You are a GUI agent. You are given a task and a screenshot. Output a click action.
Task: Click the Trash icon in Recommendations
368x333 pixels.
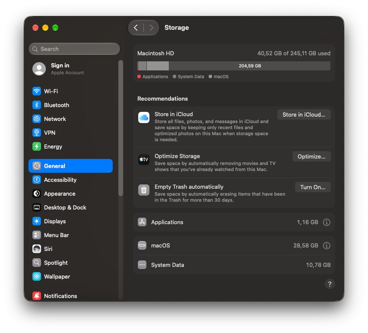[144, 190]
